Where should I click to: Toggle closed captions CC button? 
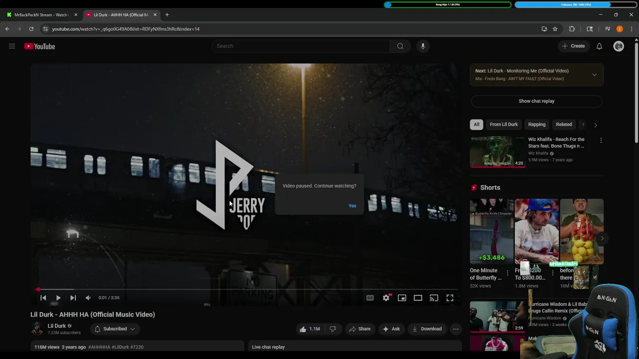pyautogui.click(x=370, y=298)
